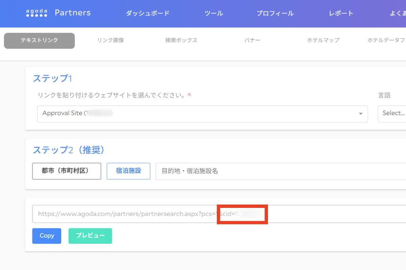Click the Copy button
Viewport: 406px width, 270px height.
pyautogui.click(x=46, y=236)
